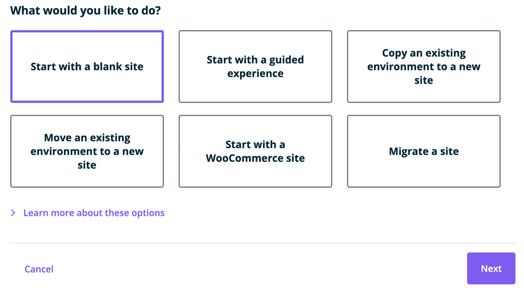Screen dimensions: 524x294
Task: Click the word "Copy" in the copy environment card
Action: (x=395, y=53)
